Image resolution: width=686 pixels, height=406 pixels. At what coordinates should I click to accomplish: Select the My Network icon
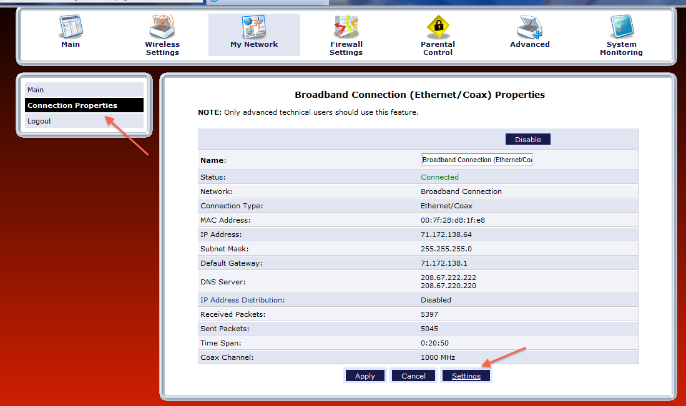pos(254,27)
